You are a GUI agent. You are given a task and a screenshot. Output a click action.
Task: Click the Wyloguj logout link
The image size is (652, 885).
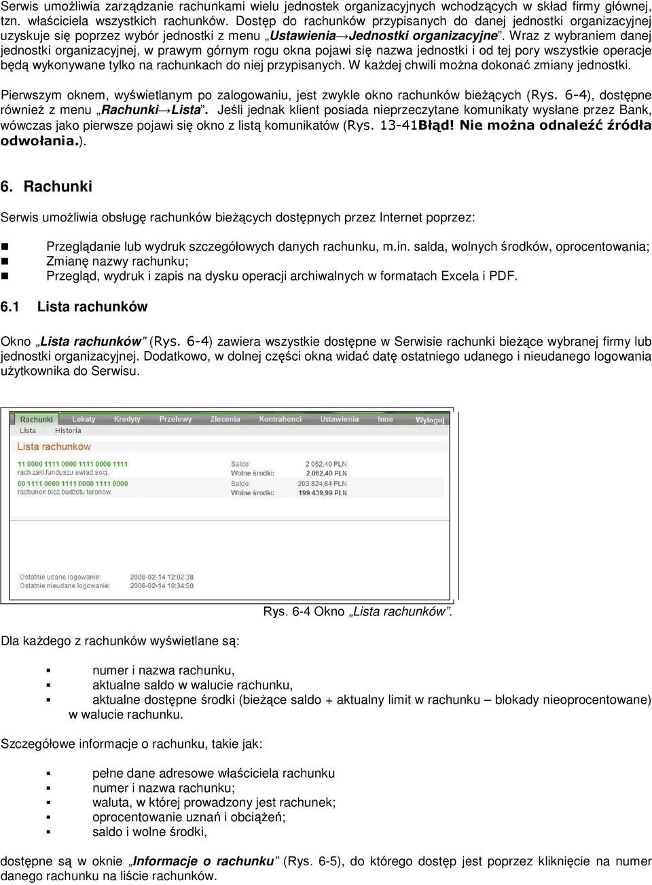430,420
